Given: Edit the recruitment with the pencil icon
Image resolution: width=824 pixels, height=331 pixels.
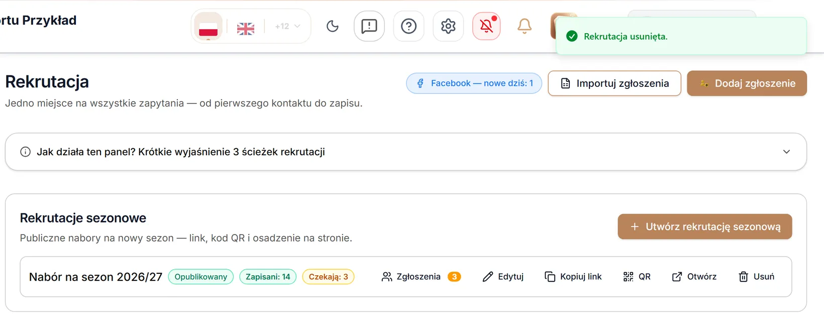Looking at the screenshot, I should (x=503, y=277).
